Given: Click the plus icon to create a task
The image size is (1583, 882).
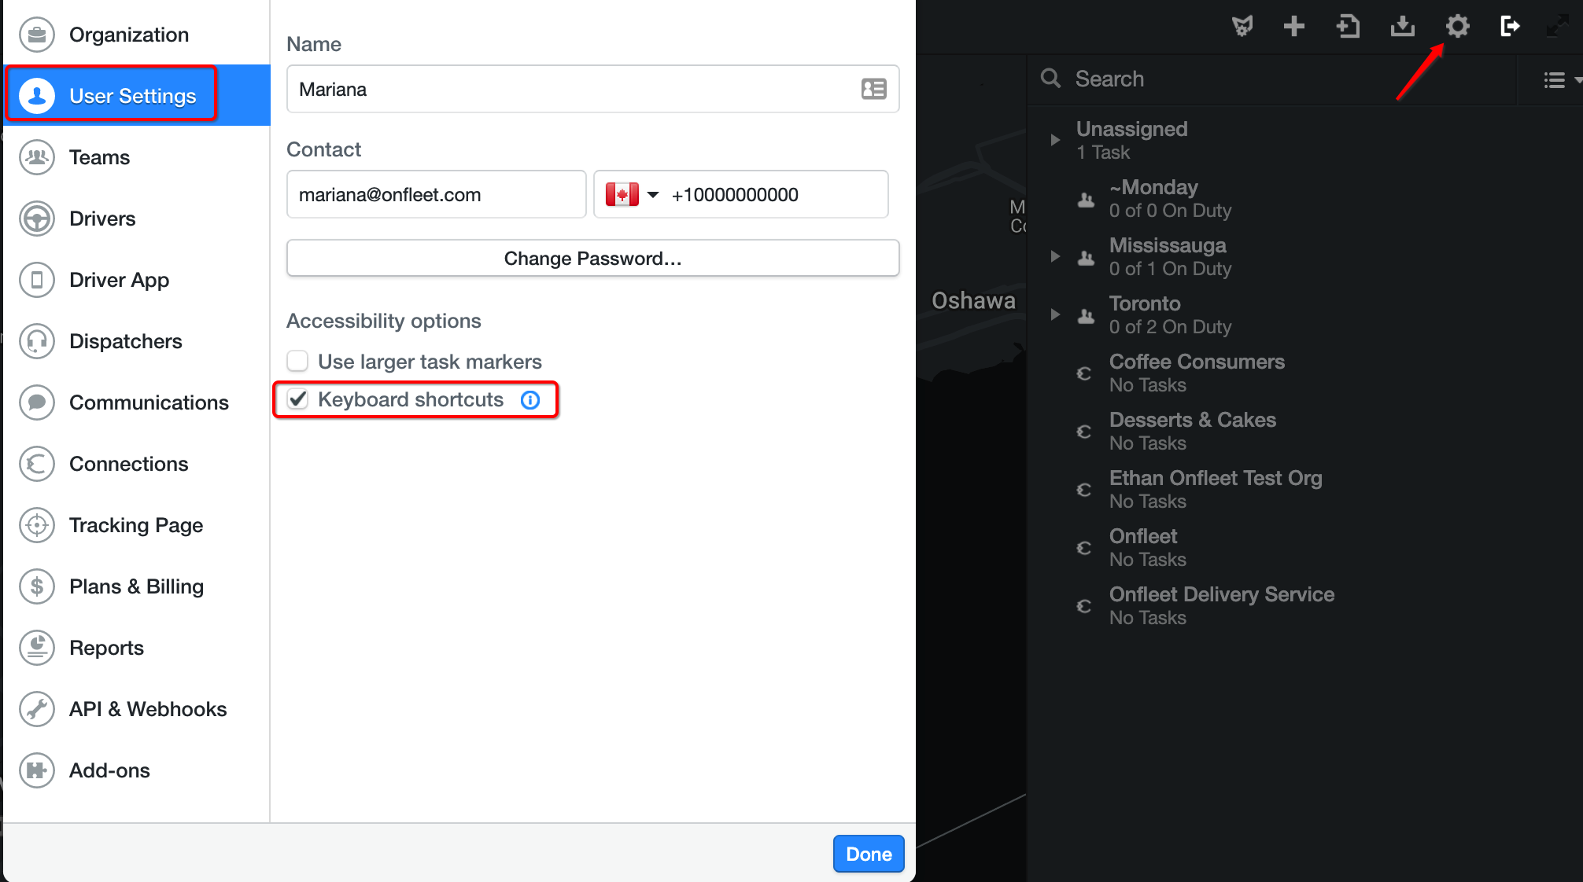Looking at the screenshot, I should [1293, 26].
